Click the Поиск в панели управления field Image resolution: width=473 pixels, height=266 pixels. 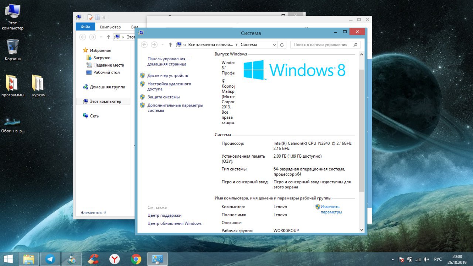pos(325,45)
